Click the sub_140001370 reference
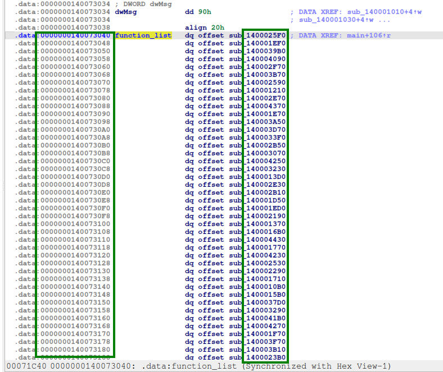This screenshot has height=372, width=443. click(257, 224)
